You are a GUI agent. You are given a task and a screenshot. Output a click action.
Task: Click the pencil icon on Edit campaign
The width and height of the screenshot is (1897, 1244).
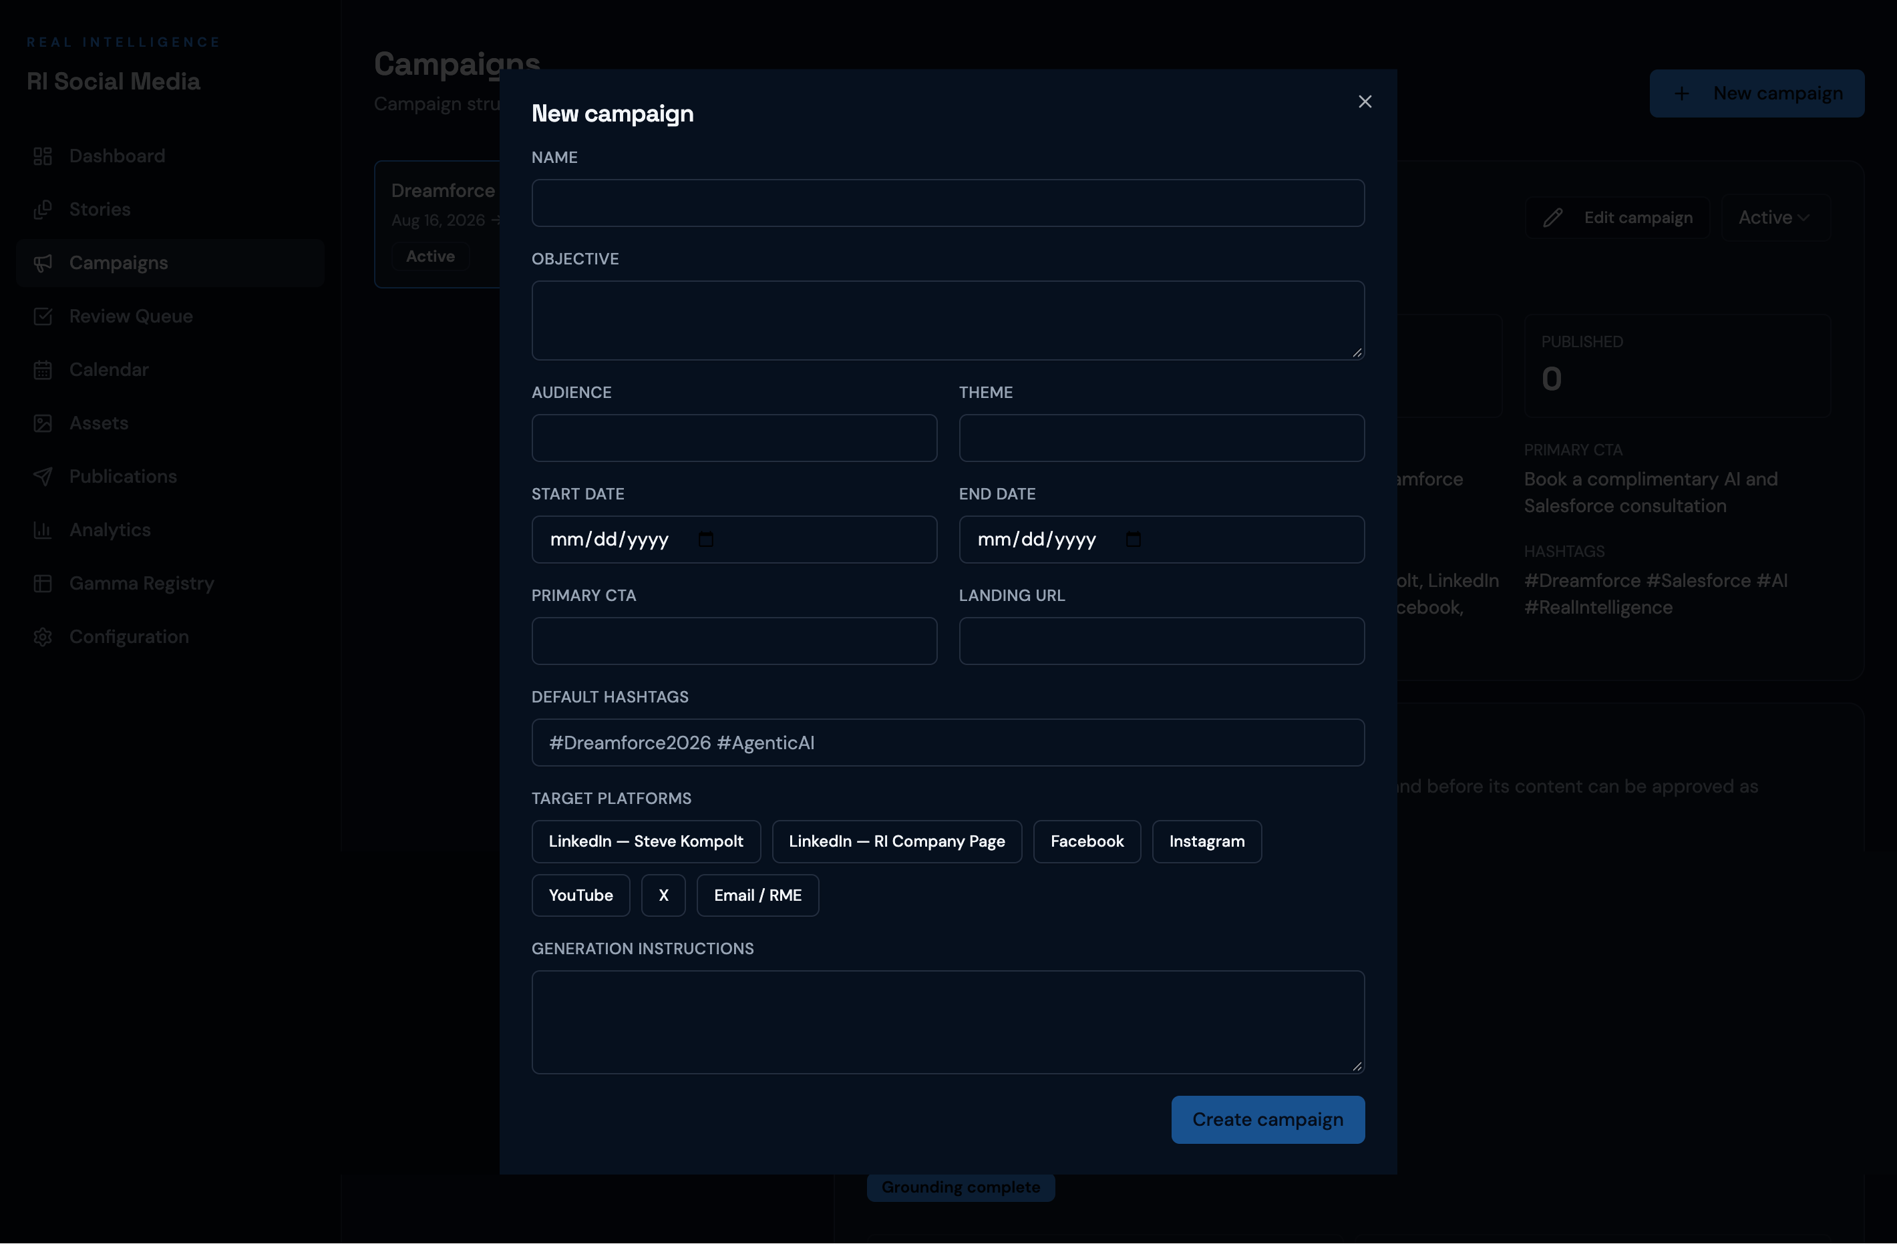1552,218
